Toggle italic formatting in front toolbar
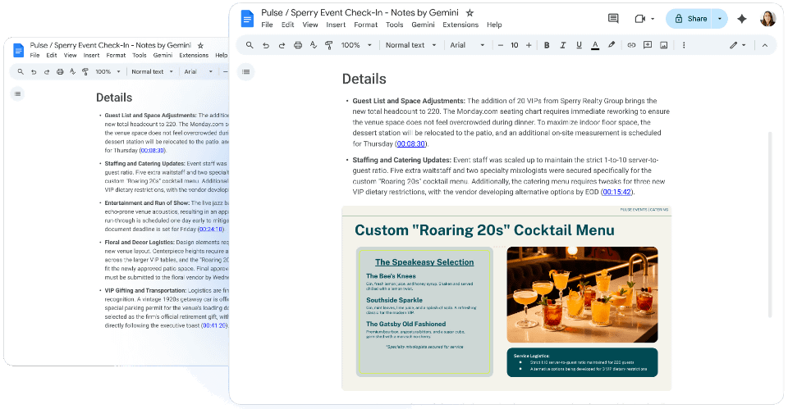Image resolution: width=788 pixels, height=409 pixels. 563,45
